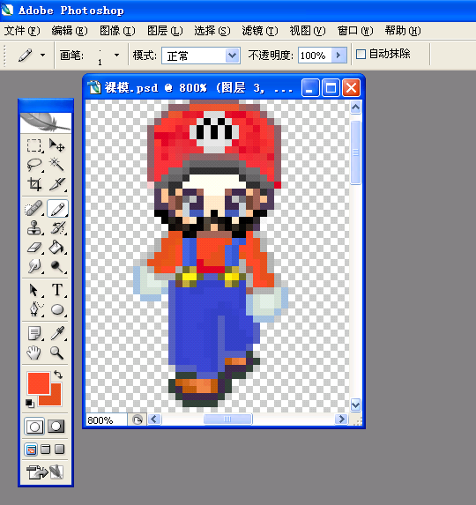Select the Clone Stamp tool
The width and height of the screenshot is (476, 505).
pos(34,228)
